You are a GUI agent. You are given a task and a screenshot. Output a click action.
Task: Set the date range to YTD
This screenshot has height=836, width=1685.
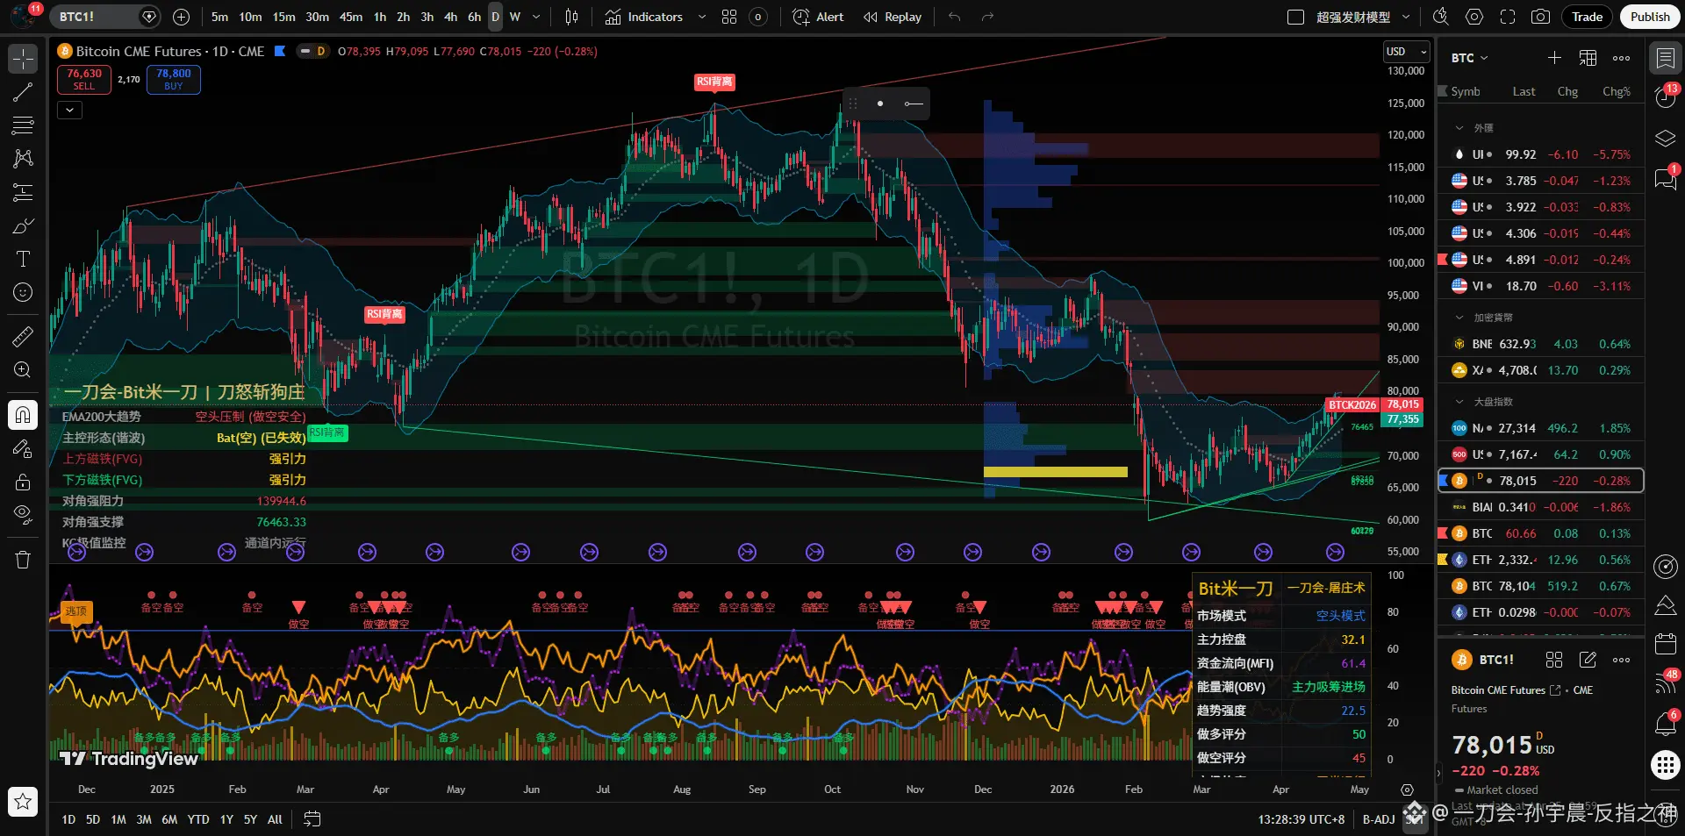pyautogui.click(x=198, y=819)
